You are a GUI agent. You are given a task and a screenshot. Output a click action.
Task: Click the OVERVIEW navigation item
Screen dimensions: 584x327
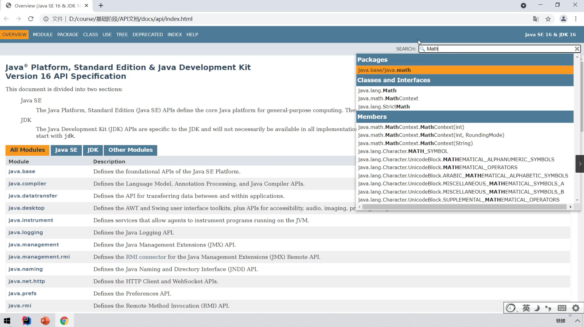14,35
